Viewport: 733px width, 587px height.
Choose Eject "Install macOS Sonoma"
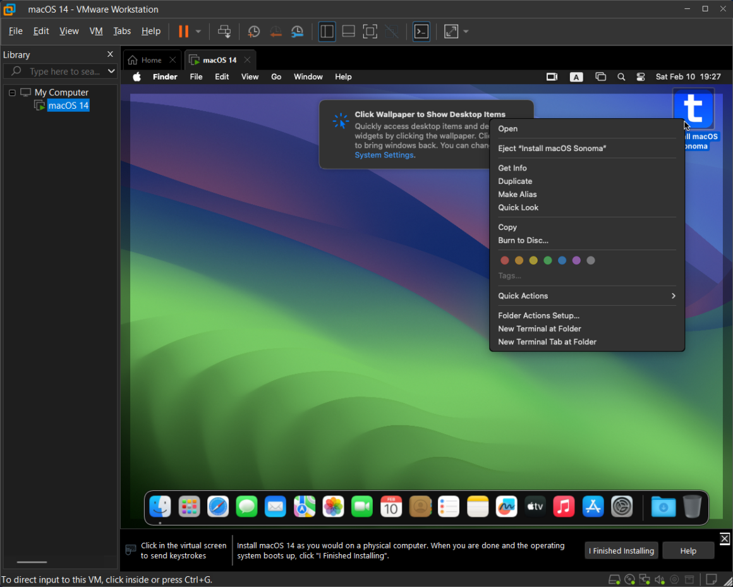tap(586, 148)
